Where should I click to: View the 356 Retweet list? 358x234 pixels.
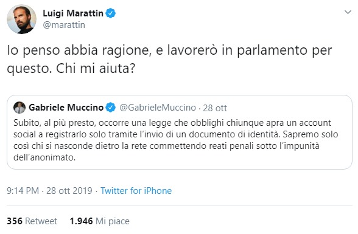(32, 221)
